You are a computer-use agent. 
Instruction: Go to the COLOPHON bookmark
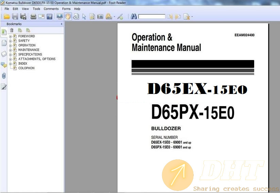(x=27, y=68)
